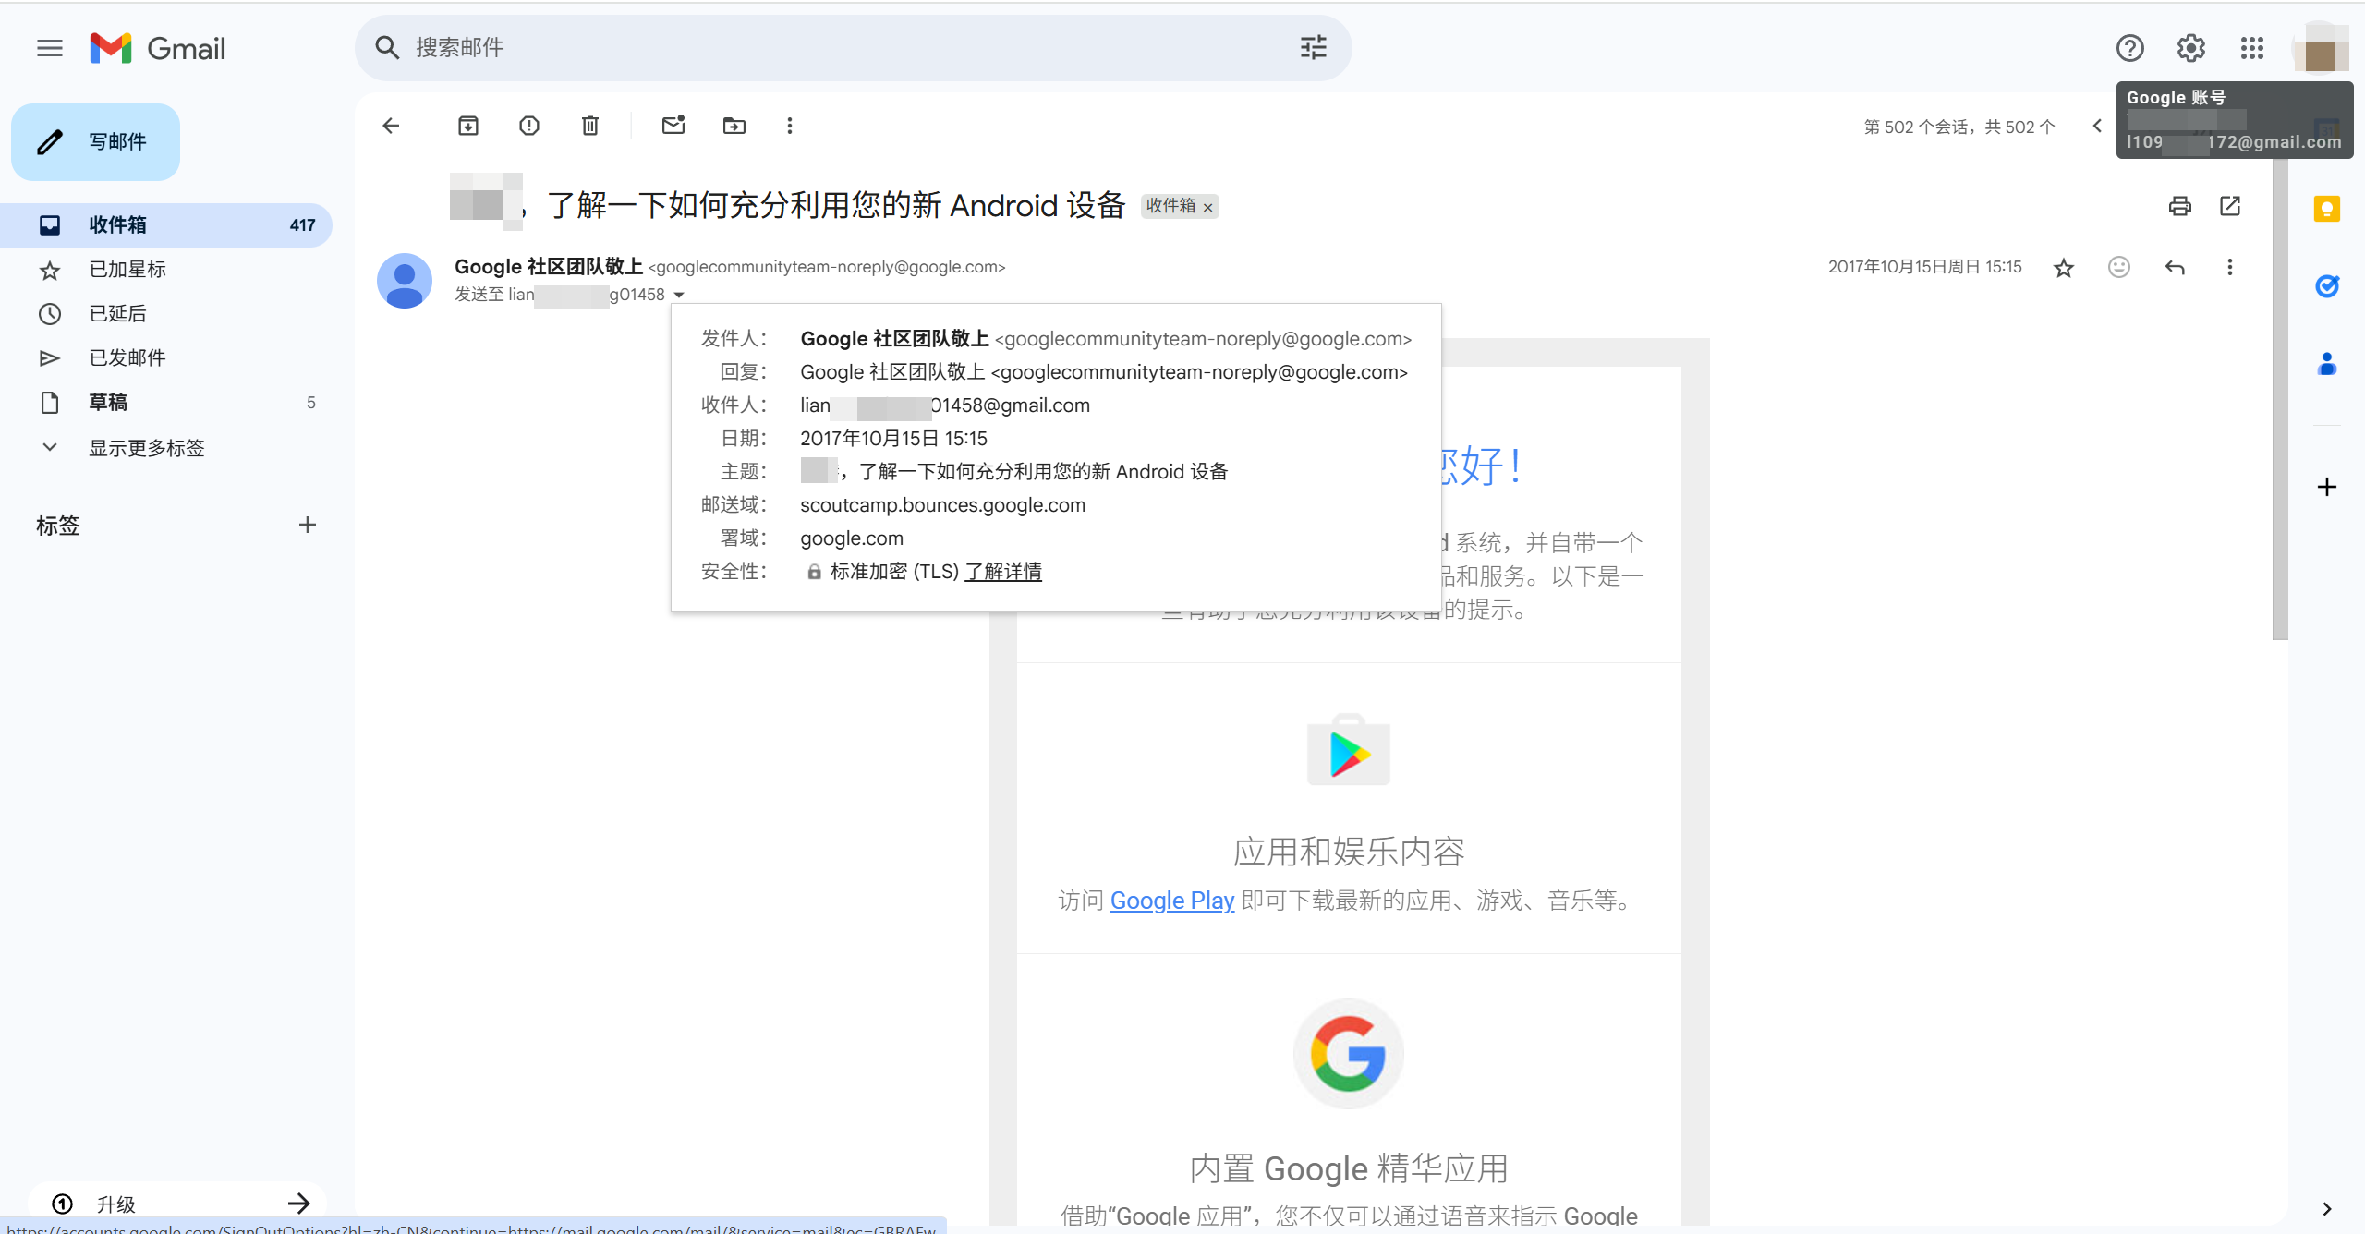
Task: Hide side panel chevron
Action: coord(2327,1209)
